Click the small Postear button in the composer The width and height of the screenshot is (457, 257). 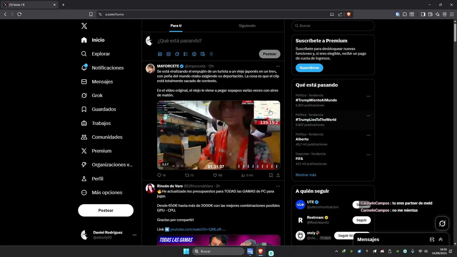click(270, 54)
